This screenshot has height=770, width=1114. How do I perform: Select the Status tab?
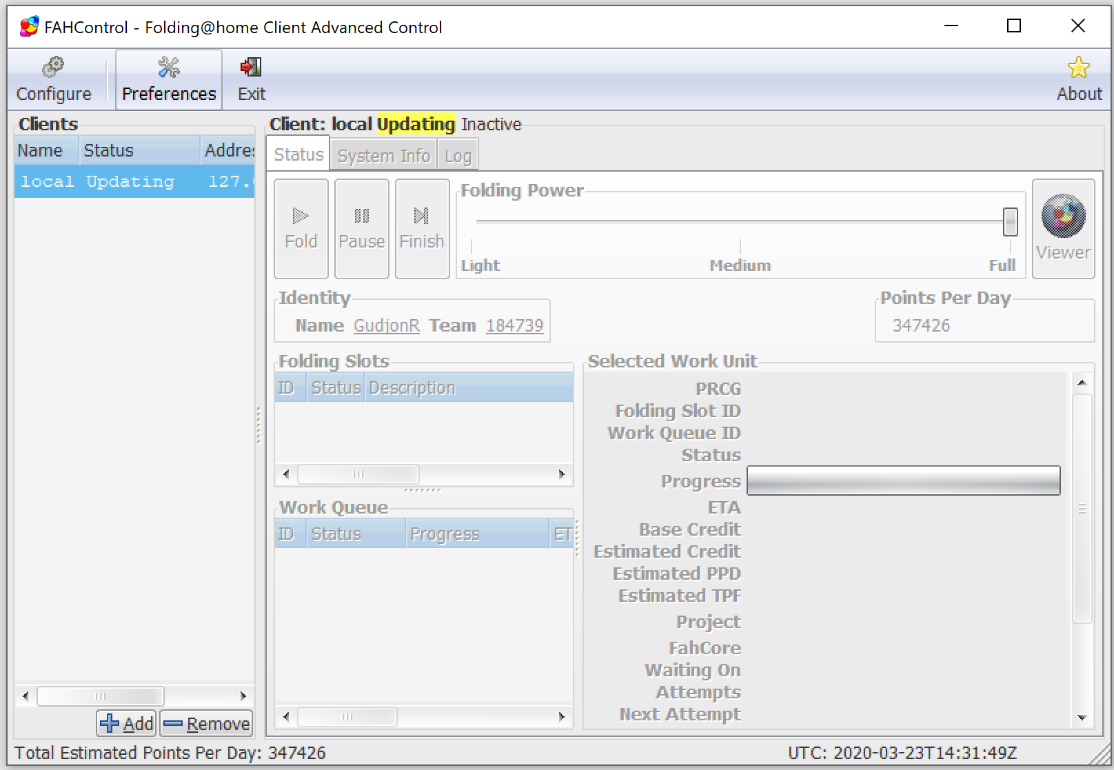pos(298,155)
